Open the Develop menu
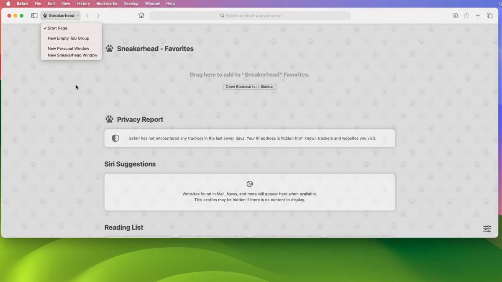The image size is (502, 282). [131, 3]
